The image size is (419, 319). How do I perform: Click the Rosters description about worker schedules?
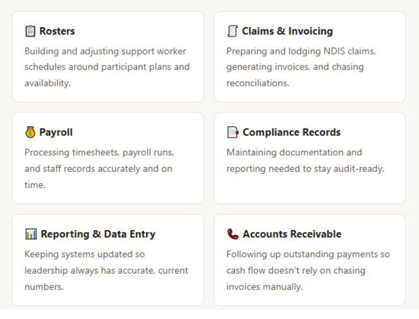(x=107, y=67)
